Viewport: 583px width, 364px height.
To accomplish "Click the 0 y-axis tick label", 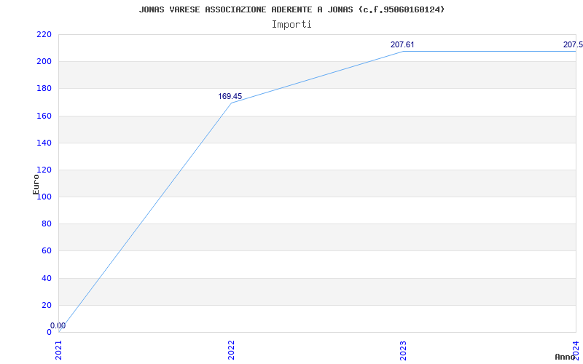I will click(x=49, y=333).
